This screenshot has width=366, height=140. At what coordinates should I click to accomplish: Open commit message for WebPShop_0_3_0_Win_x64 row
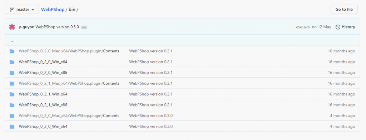pos(151,126)
